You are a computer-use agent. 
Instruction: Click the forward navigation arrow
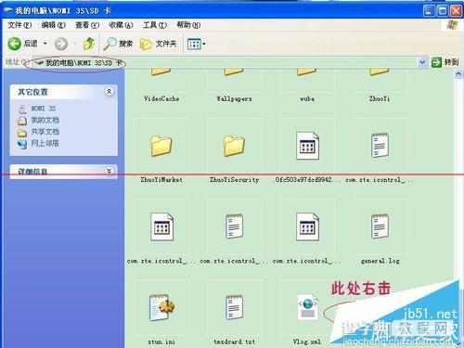coord(61,44)
